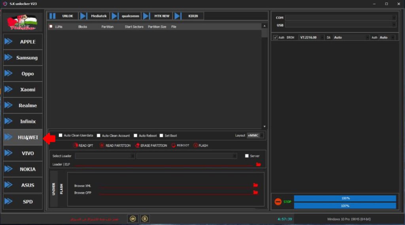Open the SPD brand section
The width and height of the screenshot is (405, 225).
pos(23,202)
